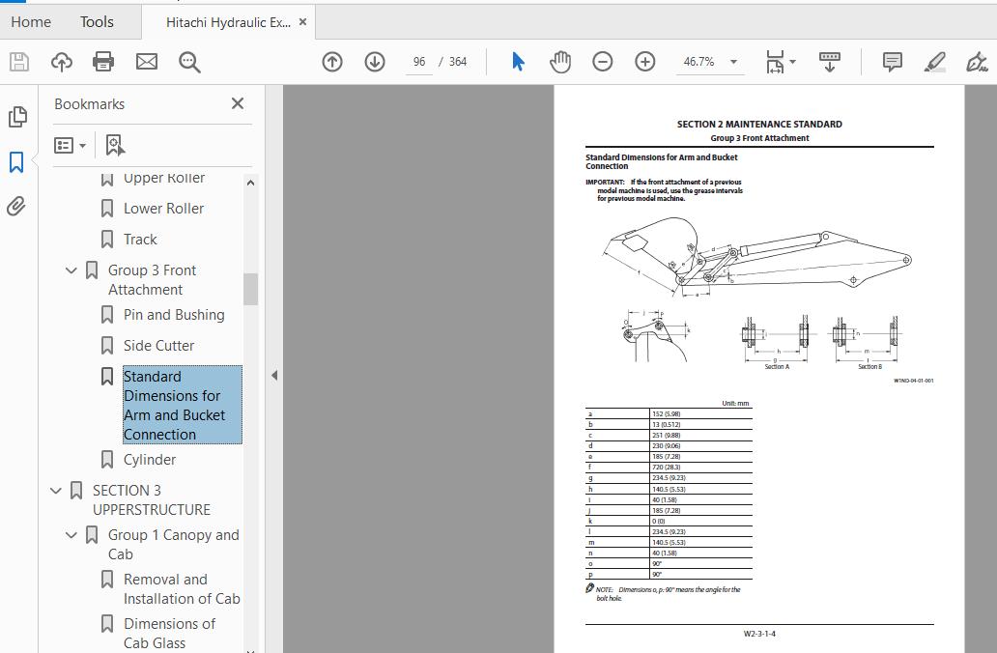Open Side Cutter bookmark
This screenshot has height=653, width=997.
point(158,346)
